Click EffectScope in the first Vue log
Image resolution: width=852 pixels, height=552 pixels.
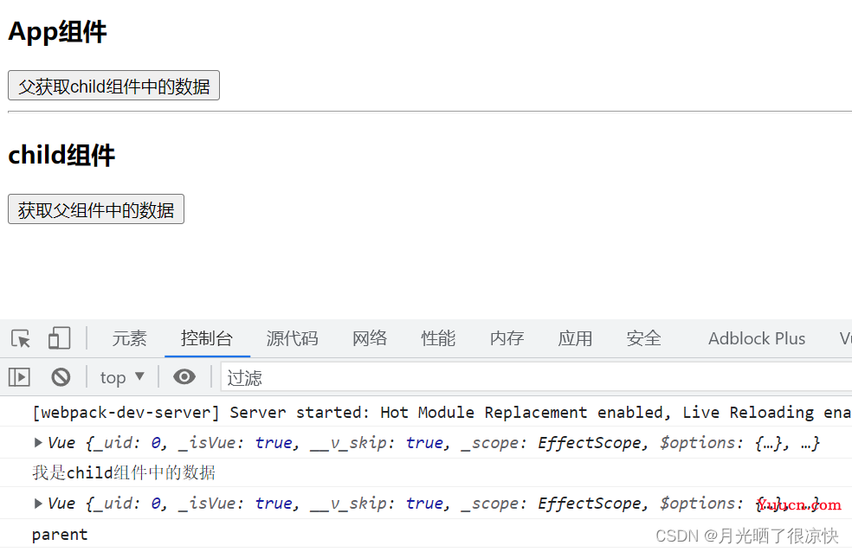tap(590, 442)
